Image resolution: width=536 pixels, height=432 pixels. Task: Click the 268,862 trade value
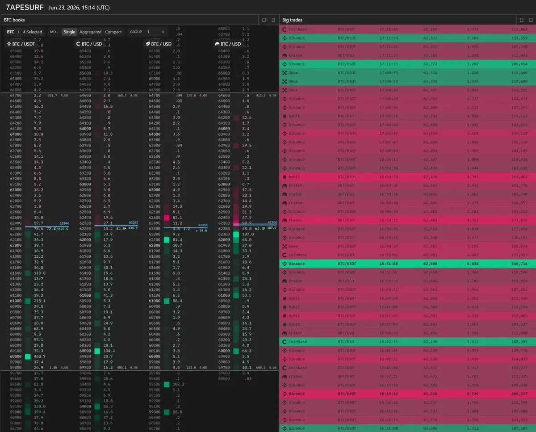pyautogui.click(x=520, y=177)
